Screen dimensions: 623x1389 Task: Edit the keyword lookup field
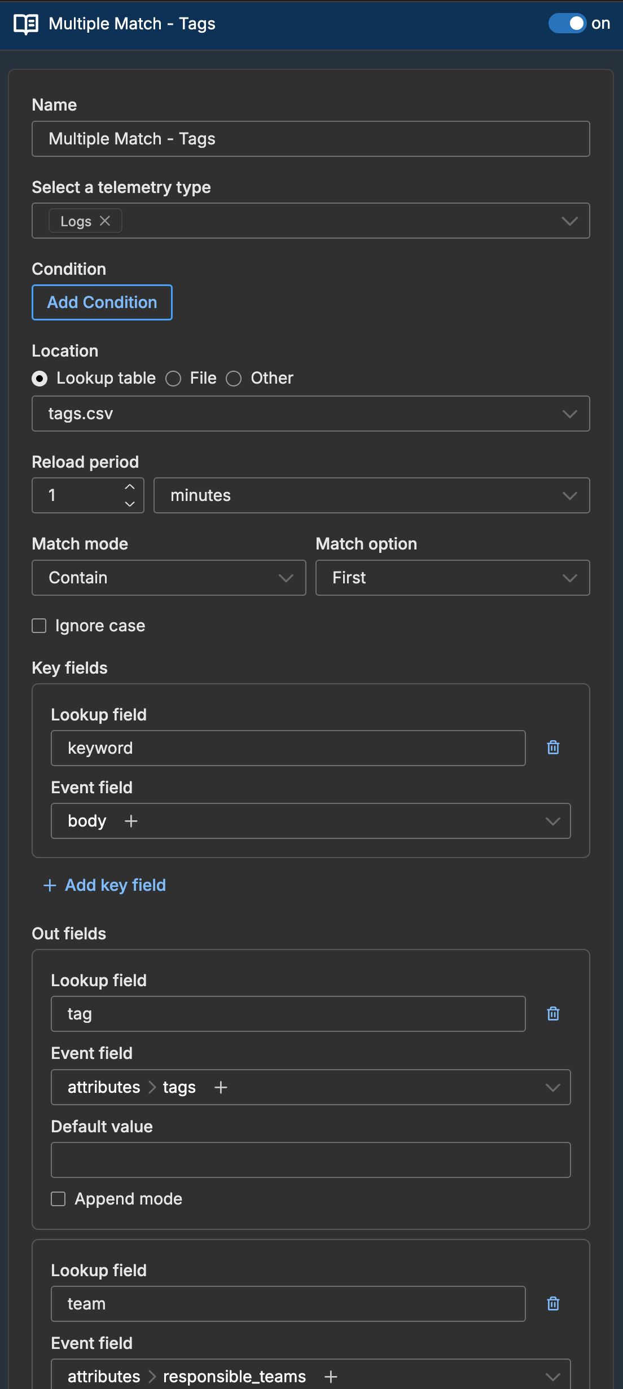pyautogui.click(x=288, y=748)
